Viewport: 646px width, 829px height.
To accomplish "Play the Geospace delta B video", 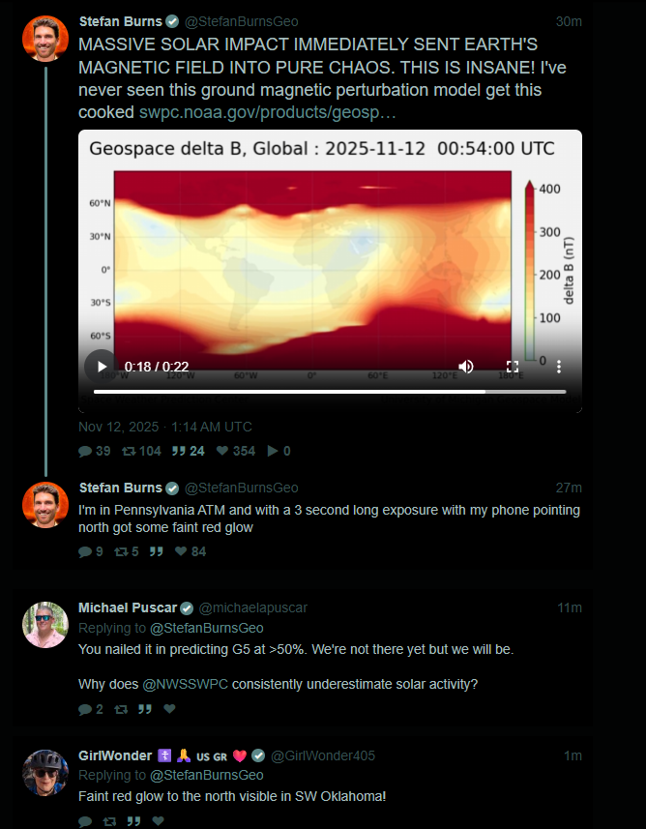I will click(x=102, y=366).
